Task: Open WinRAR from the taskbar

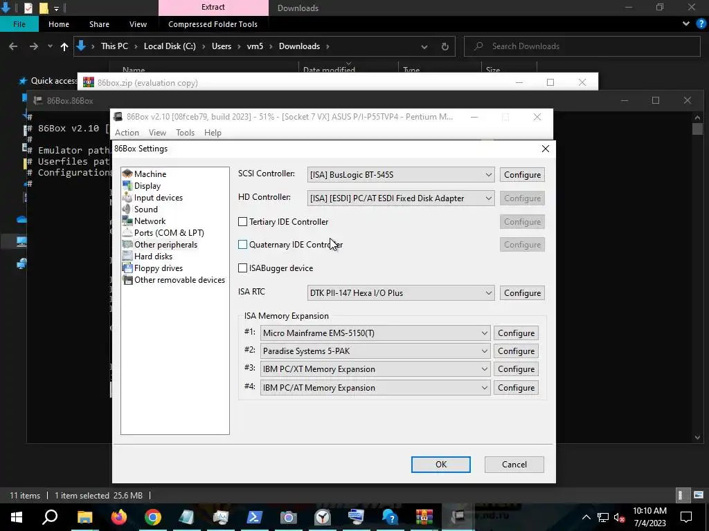Action: click(424, 517)
